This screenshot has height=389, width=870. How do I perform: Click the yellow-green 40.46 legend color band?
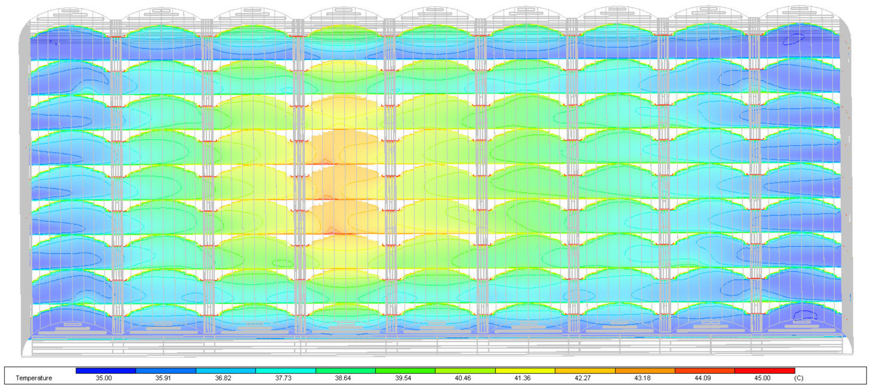(x=465, y=371)
